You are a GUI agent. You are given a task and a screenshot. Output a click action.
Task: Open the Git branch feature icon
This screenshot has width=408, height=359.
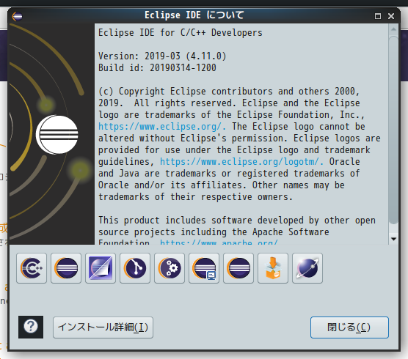[x=135, y=268]
